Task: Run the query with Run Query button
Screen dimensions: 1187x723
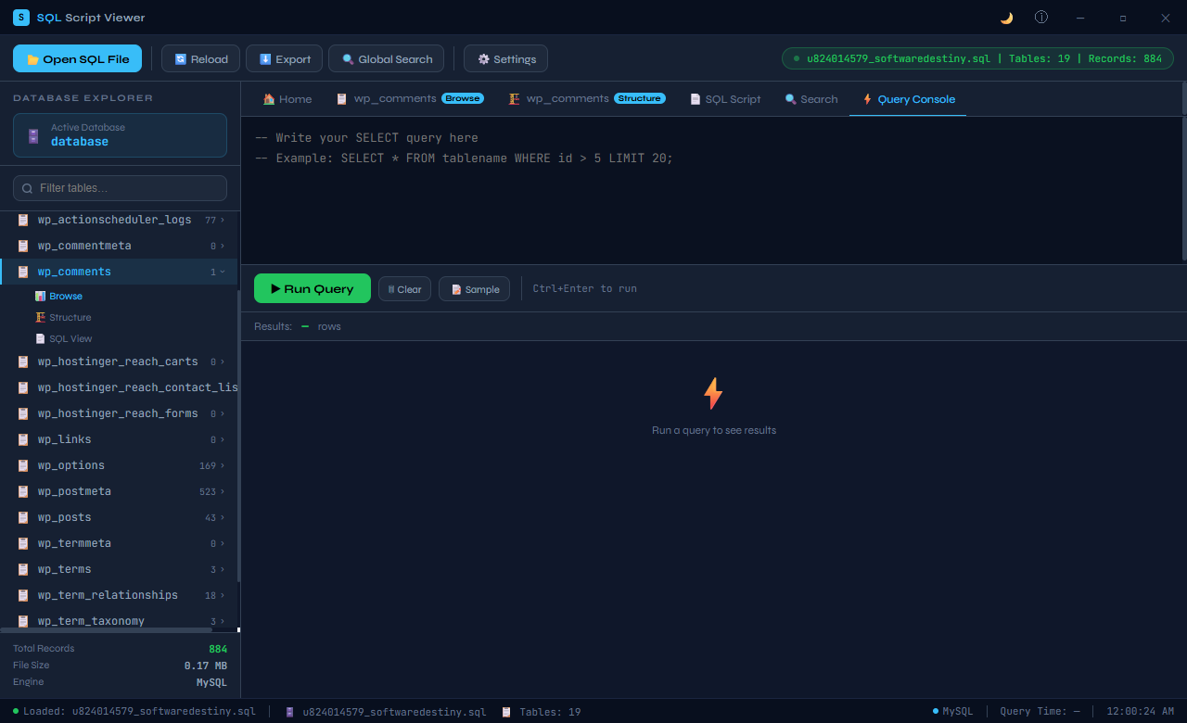Action: click(313, 288)
